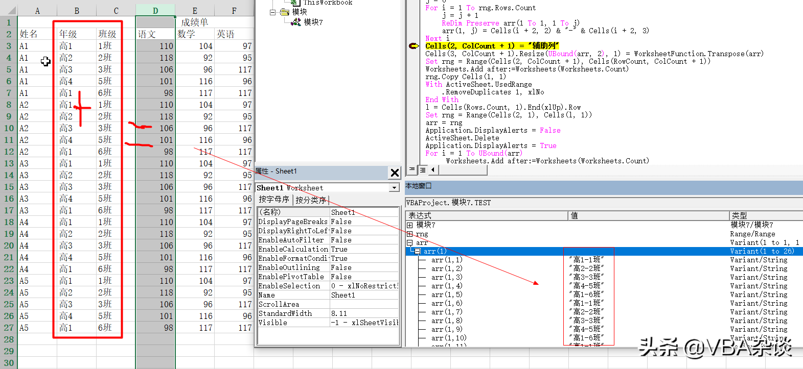Collapse the 模块 folder node
This screenshot has height=369, width=803.
[273, 12]
